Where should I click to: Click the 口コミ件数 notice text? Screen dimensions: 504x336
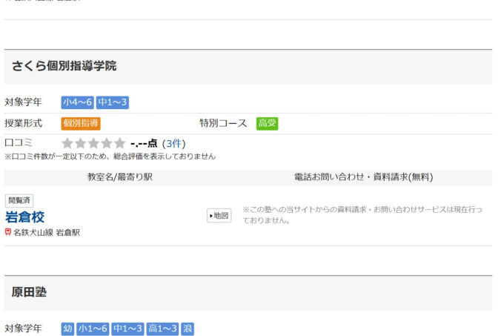click(x=110, y=157)
